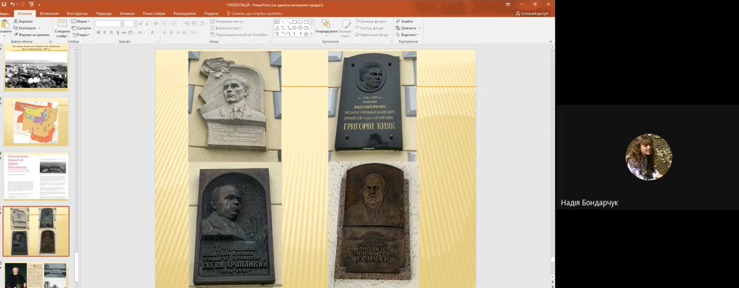Click the Undo arrow icon

click(12, 4)
